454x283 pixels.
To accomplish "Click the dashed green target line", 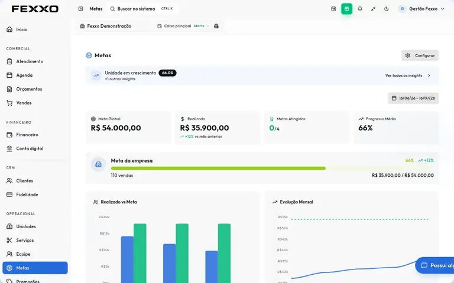I will pos(359,219).
